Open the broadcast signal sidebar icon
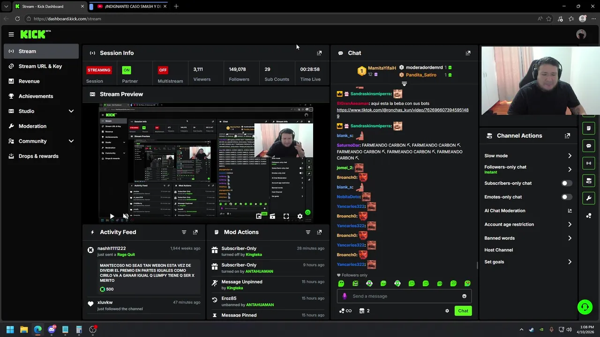 pos(589,163)
